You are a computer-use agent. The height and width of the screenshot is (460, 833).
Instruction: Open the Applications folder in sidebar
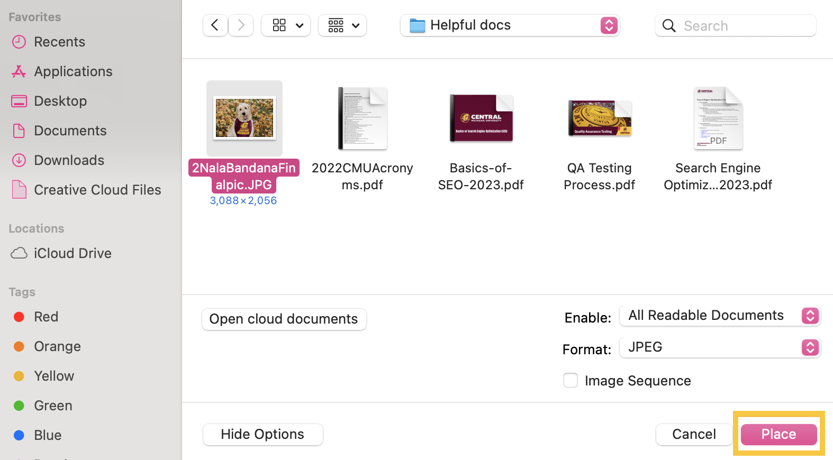click(x=73, y=71)
